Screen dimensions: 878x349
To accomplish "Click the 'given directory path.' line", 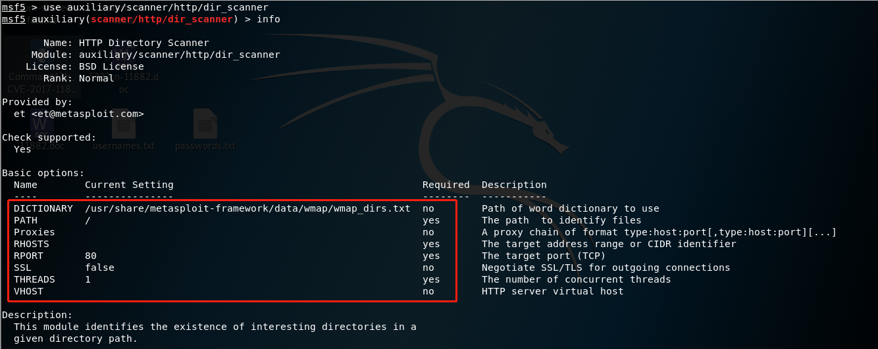I will [76, 338].
